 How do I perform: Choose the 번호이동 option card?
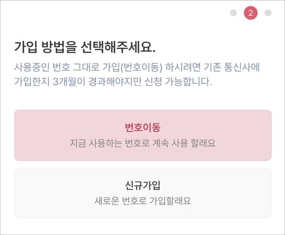tap(142, 136)
